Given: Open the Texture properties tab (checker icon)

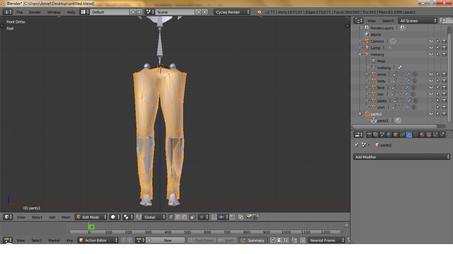Looking at the screenshot, I should pyautogui.click(x=429, y=135).
